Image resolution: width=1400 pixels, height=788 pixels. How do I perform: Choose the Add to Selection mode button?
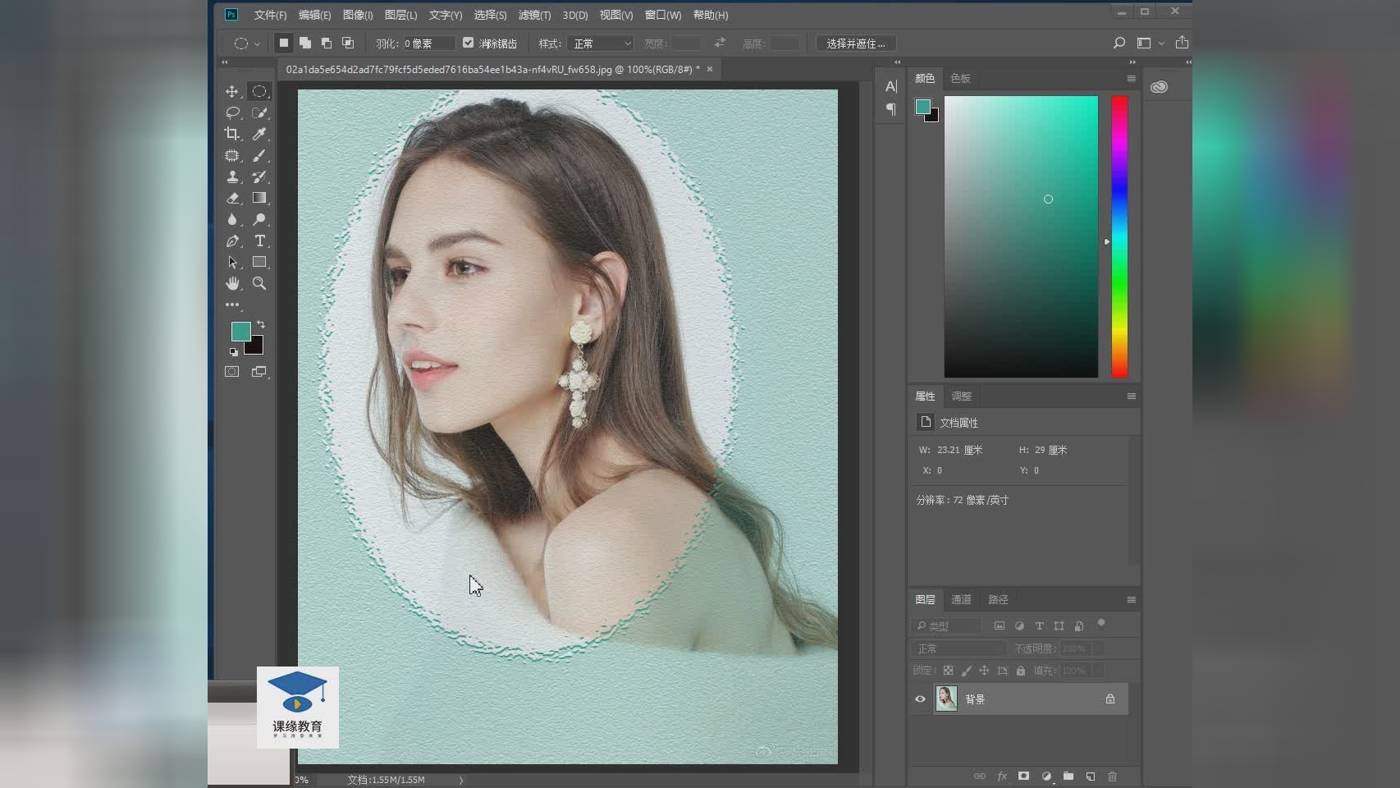(x=305, y=43)
